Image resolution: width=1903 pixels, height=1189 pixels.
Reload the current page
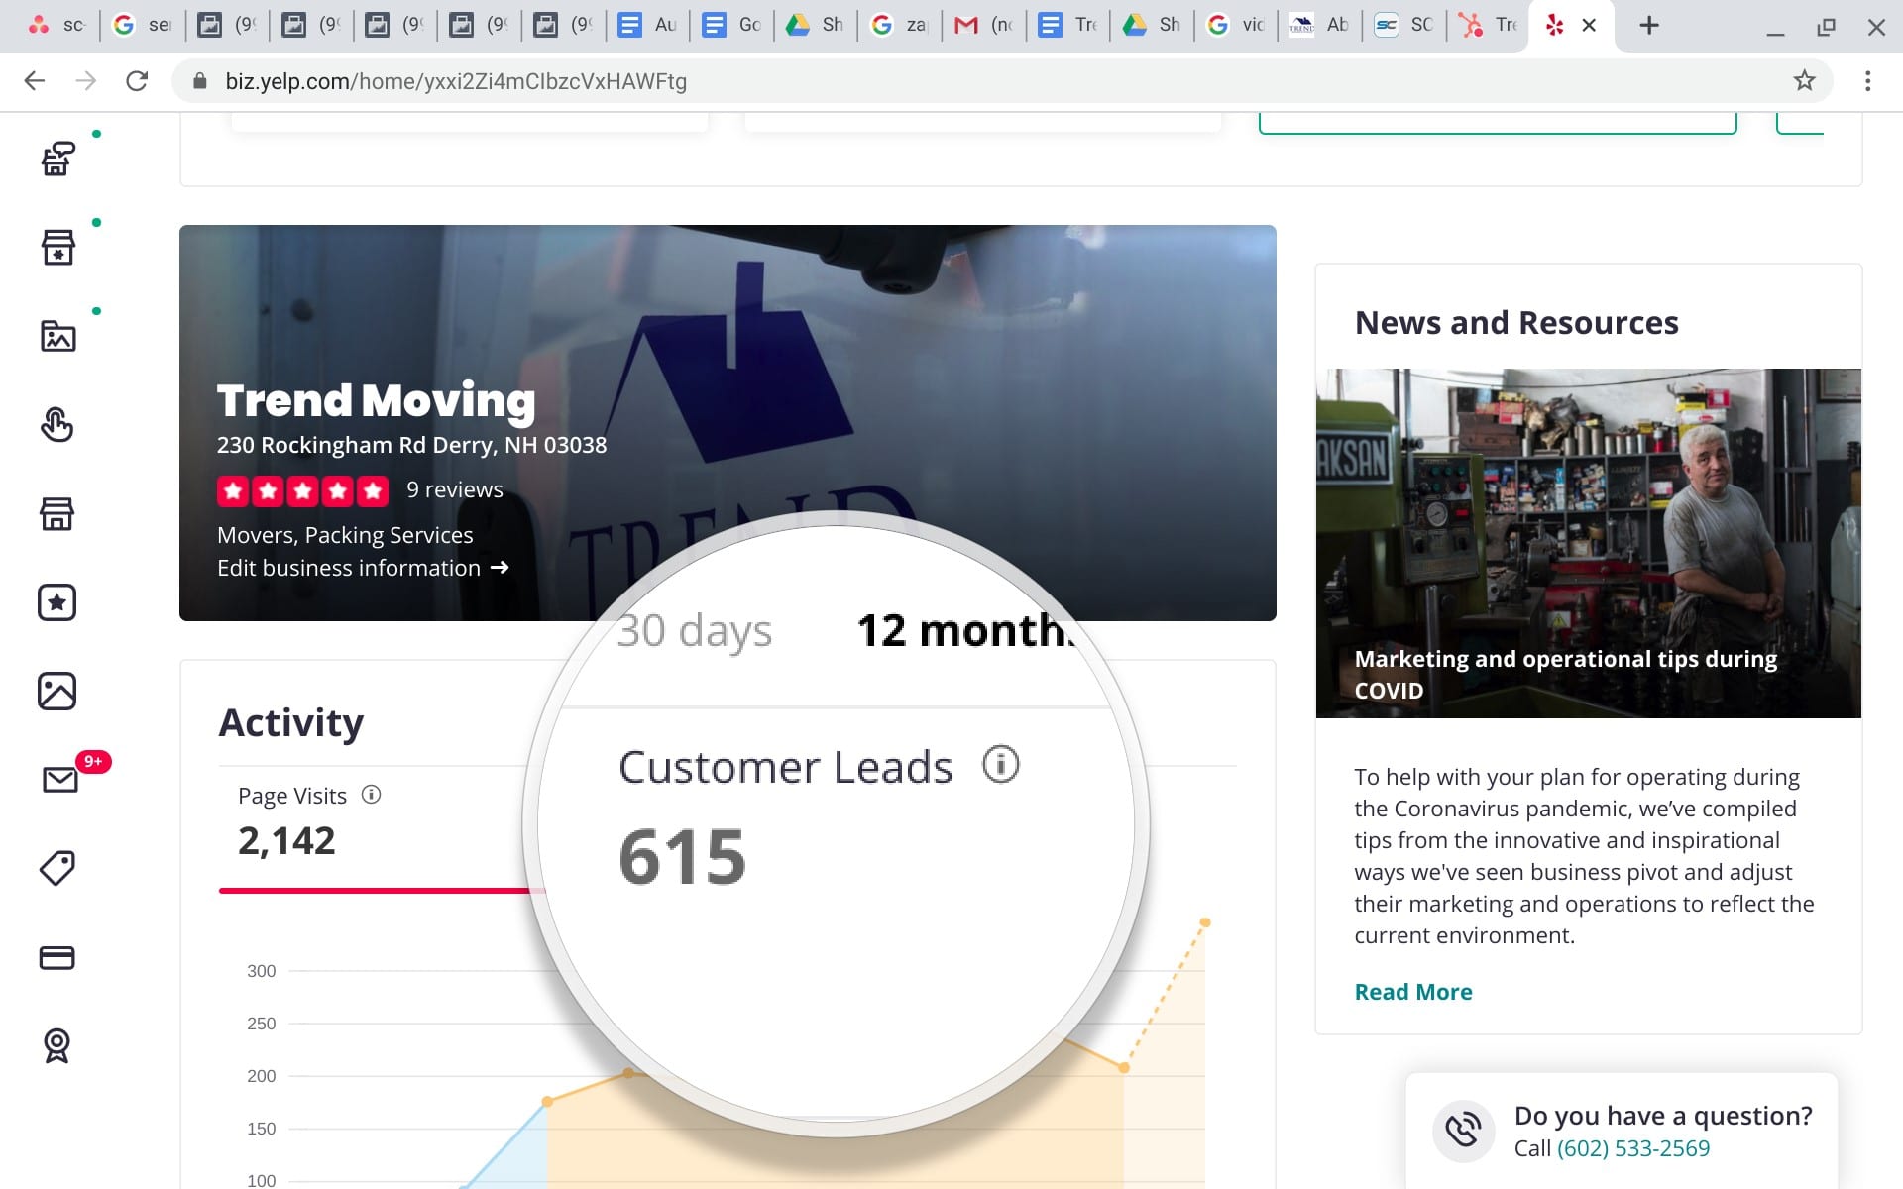click(x=137, y=81)
